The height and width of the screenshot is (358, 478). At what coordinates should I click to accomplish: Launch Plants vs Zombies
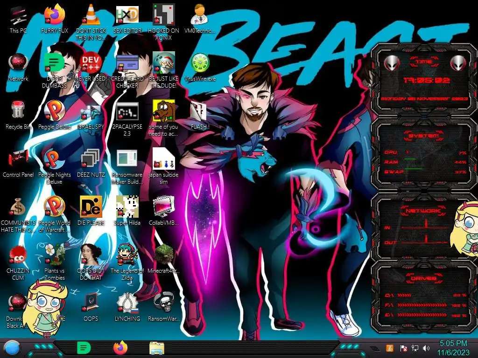tap(54, 262)
